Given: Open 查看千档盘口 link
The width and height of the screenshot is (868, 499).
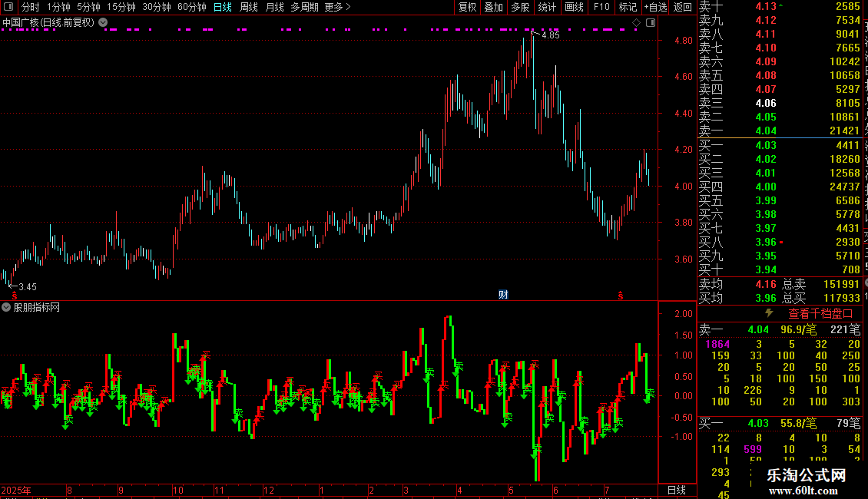Looking at the screenshot, I should tap(820, 314).
